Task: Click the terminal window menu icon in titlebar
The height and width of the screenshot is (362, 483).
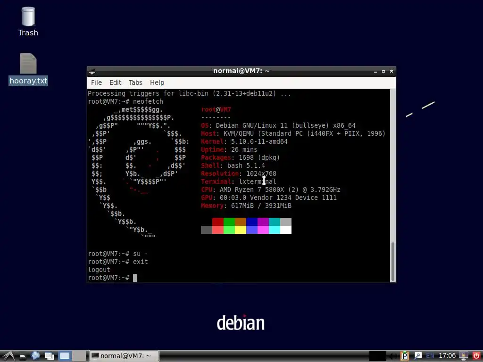Action: point(92,72)
